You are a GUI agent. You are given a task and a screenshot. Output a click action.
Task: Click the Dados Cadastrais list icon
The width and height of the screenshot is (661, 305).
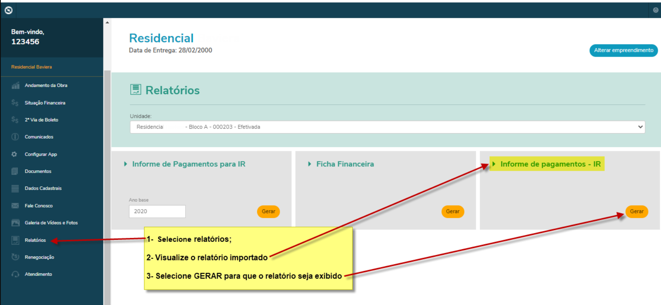point(15,189)
